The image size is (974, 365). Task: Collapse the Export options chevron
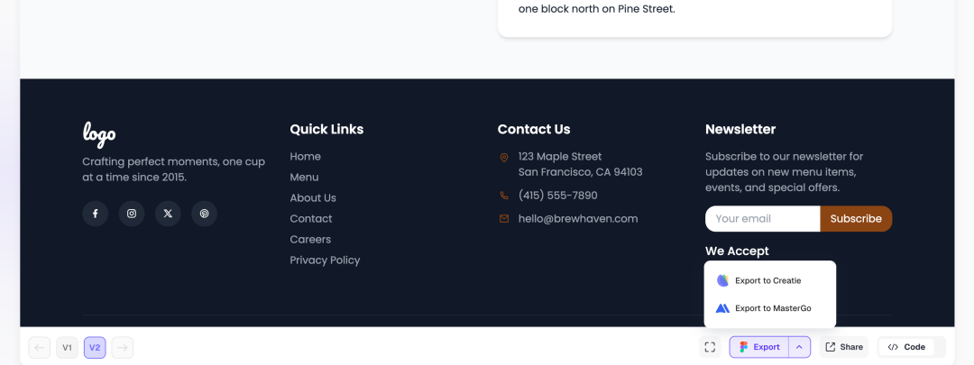[x=799, y=347]
